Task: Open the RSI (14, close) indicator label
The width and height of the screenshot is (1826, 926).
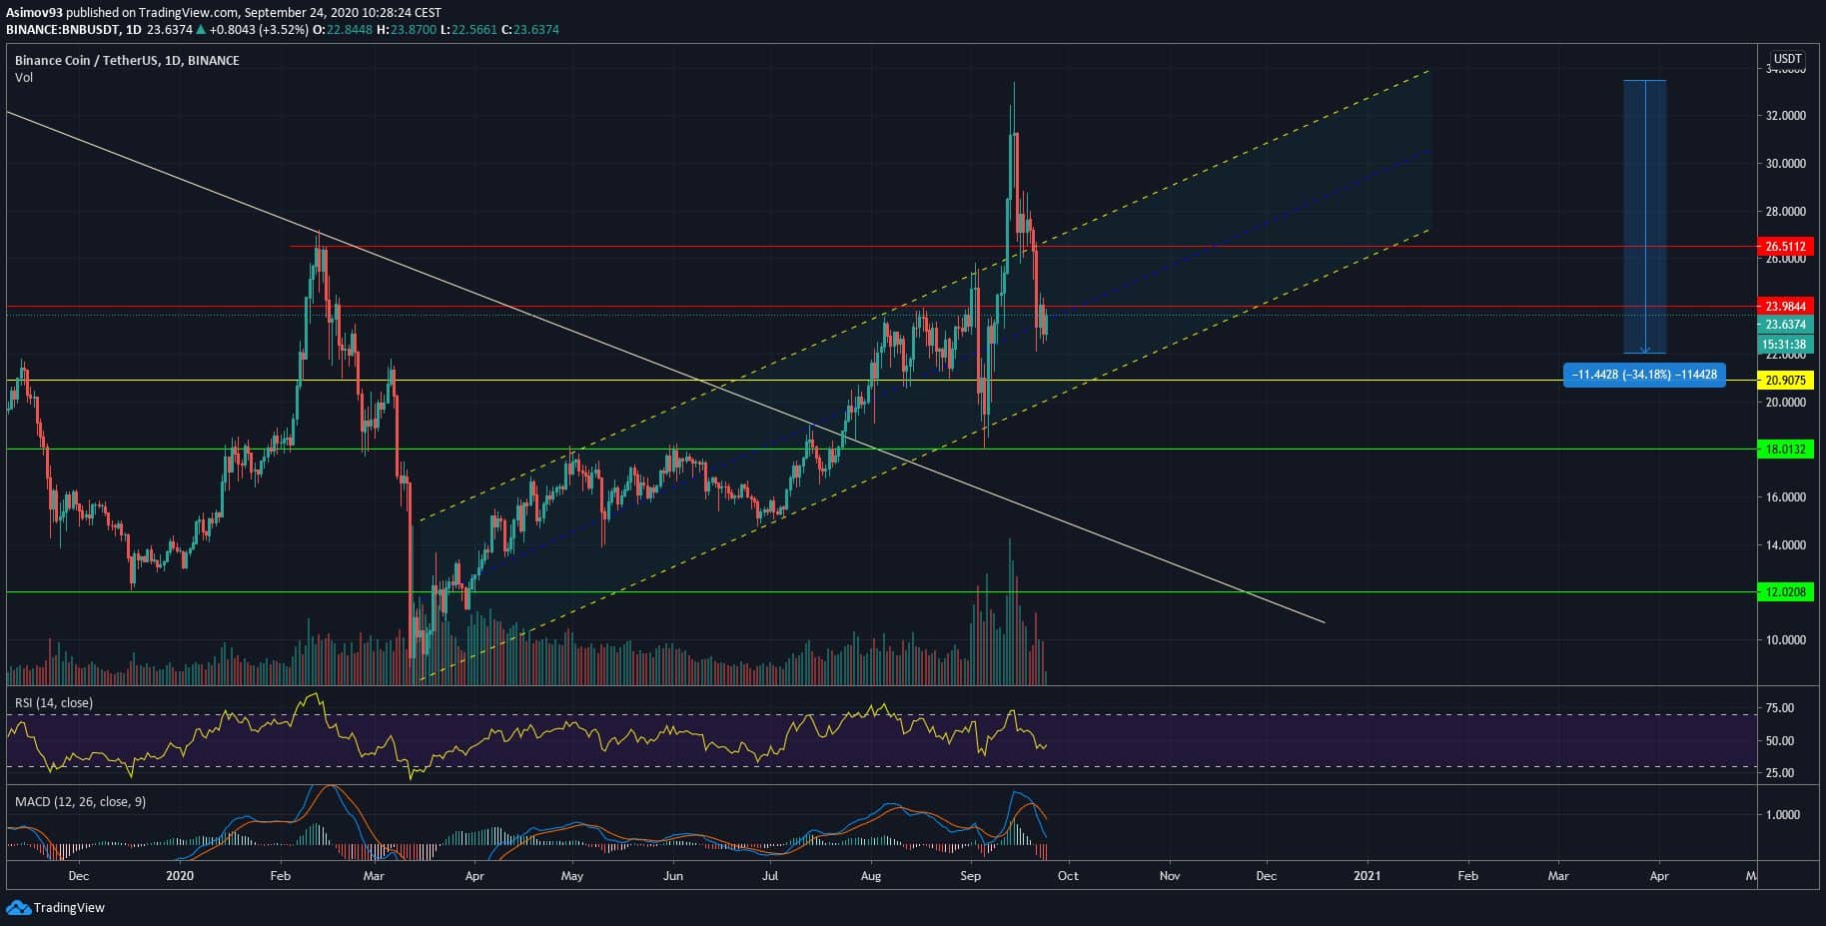Action: click(54, 703)
